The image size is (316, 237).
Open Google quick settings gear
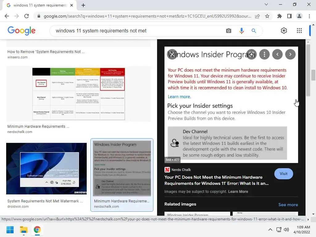click(x=284, y=31)
